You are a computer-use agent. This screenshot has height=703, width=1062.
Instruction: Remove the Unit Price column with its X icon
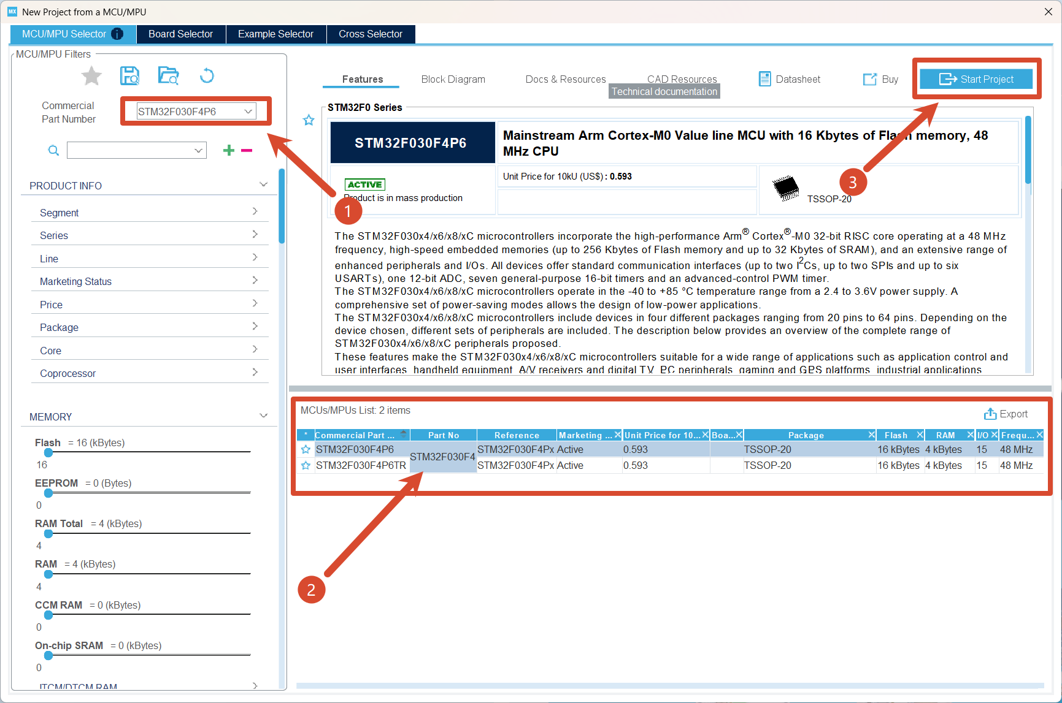click(x=706, y=435)
